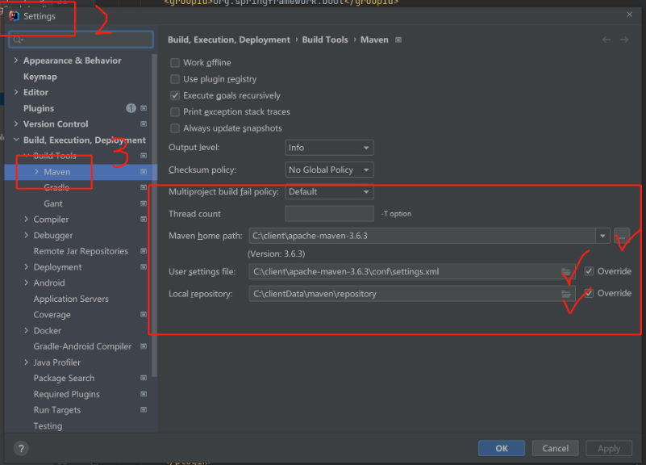Click the IntelliJ logo in Settings title bar
This screenshot has width=646, height=465.
(x=14, y=16)
